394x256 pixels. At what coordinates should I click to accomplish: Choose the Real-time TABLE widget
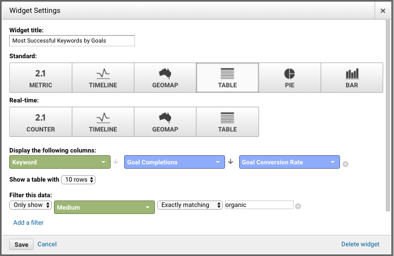pos(227,122)
